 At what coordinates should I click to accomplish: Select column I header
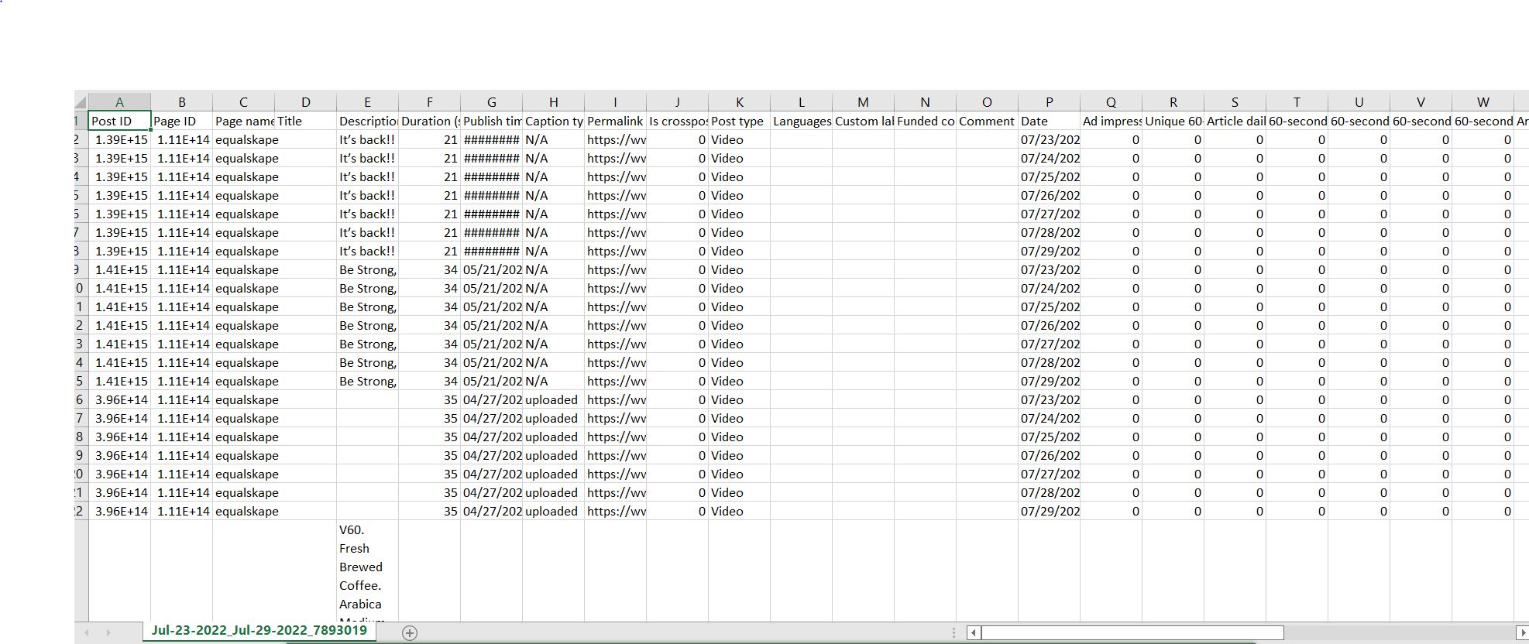[x=615, y=102]
